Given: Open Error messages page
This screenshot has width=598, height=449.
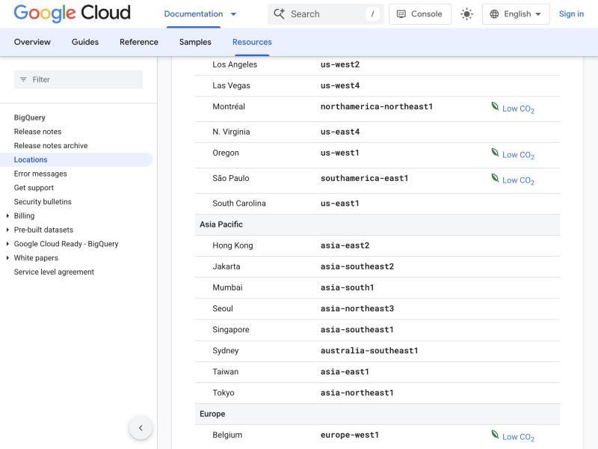Looking at the screenshot, I should pos(40,174).
